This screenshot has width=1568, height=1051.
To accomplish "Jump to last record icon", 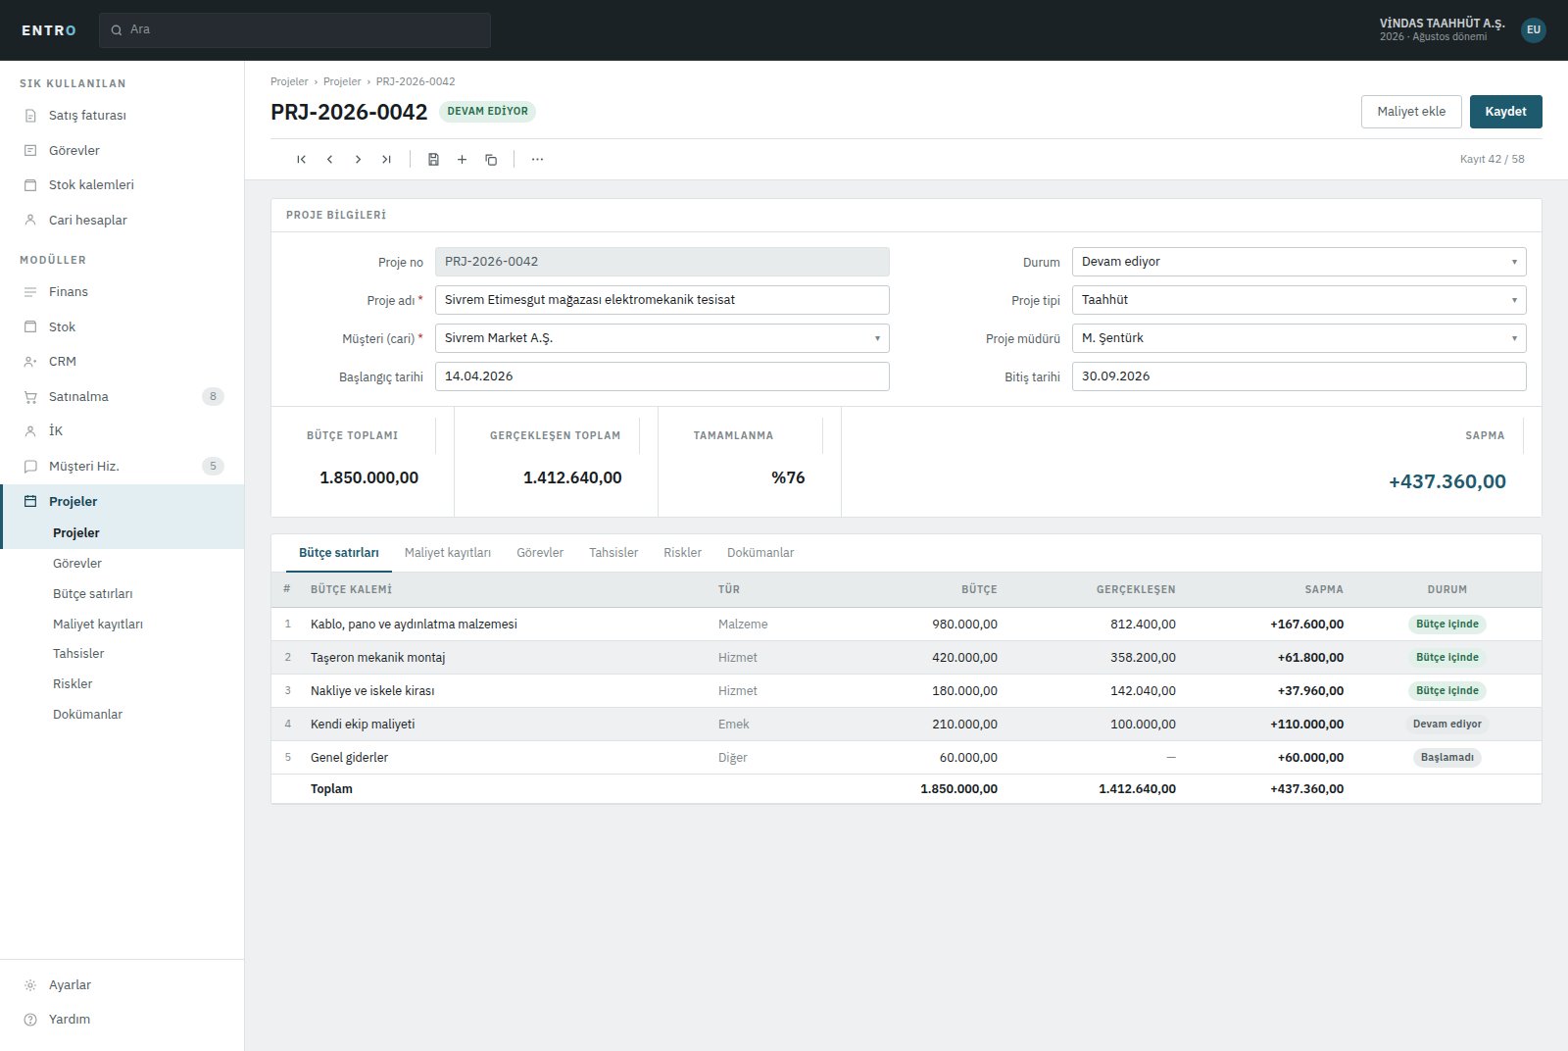I will point(386,160).
